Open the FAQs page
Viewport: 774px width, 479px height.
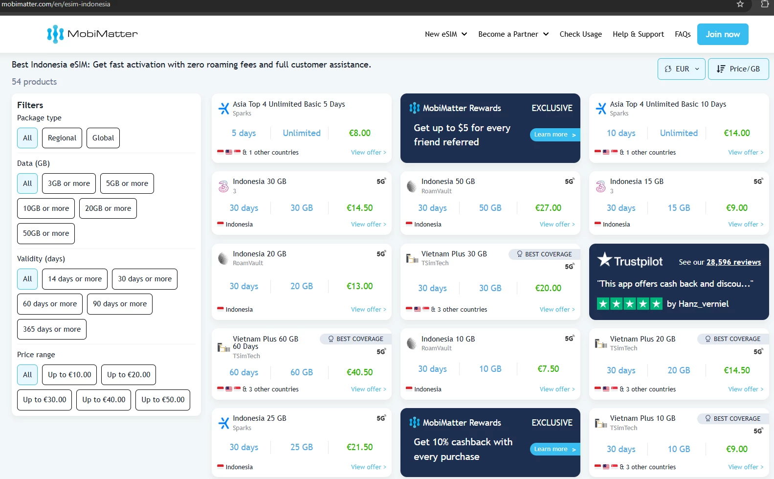coord(683,34)
